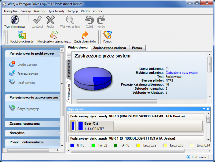This screenshot has height=162, width=215.
Task: Click the partition pie chart
Action: (93, 78)
